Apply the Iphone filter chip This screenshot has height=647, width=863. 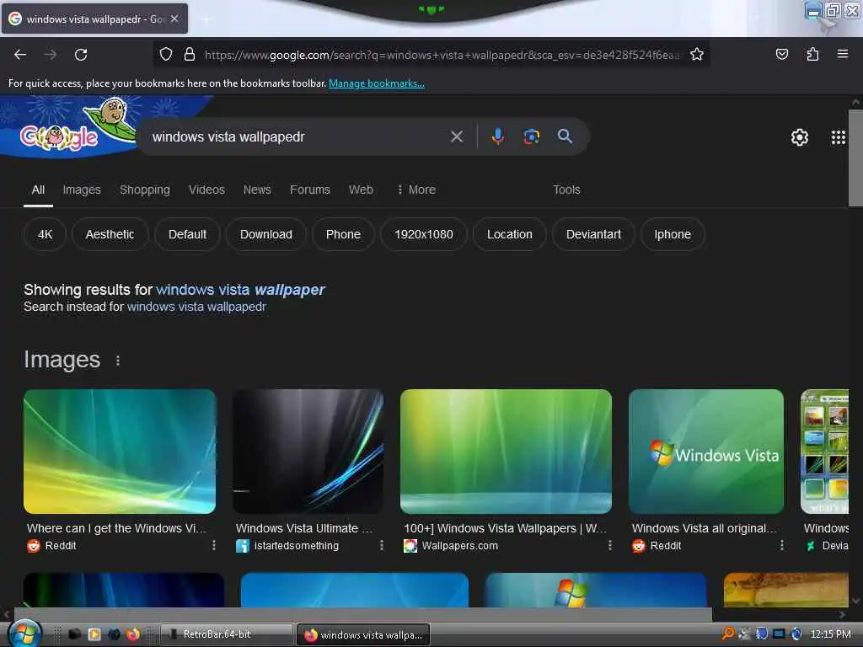pyautogui.click(x=673, y=234)
